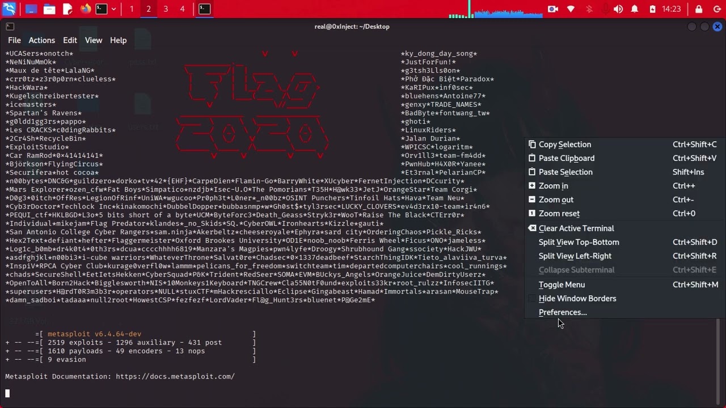Open the Actions menu
This screenshot has width=726, height=408.
coord(42,40)
